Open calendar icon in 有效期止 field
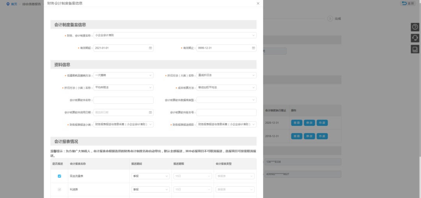This screenshot has height=198, width=421. click(253, 48)
